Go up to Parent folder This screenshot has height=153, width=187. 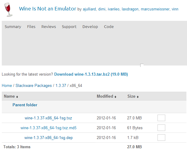25,105
